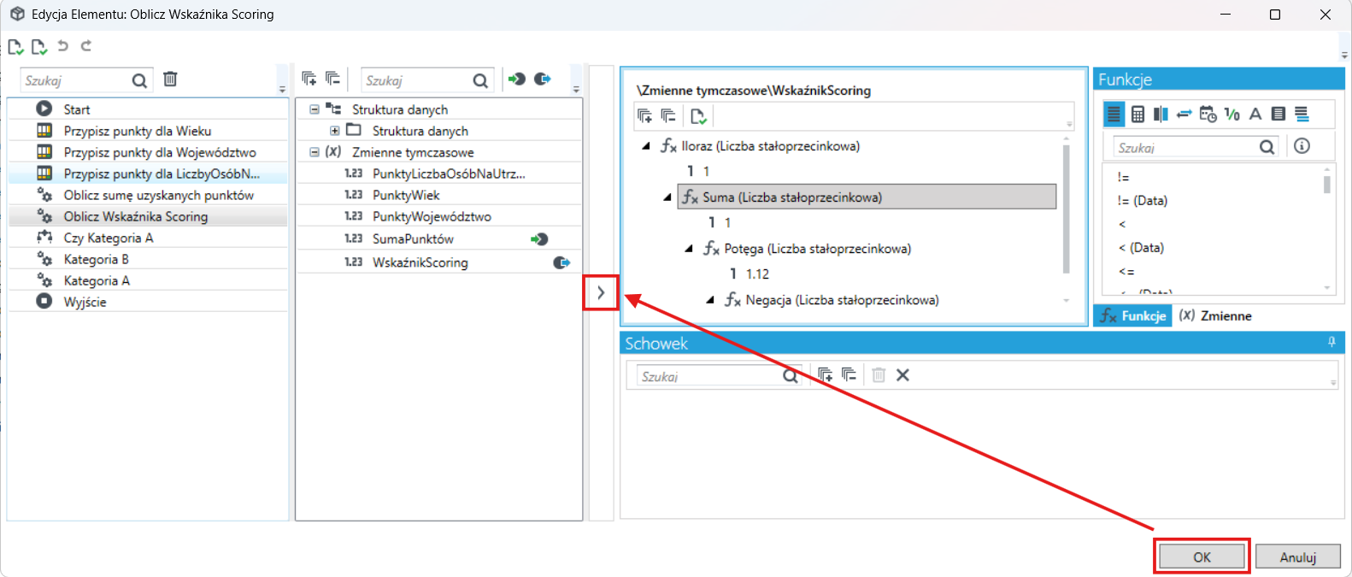The width and height of the screenshot is (1352, 577).
Task: Click the chevron button between the panels
Action: click(x=601, y=292)
